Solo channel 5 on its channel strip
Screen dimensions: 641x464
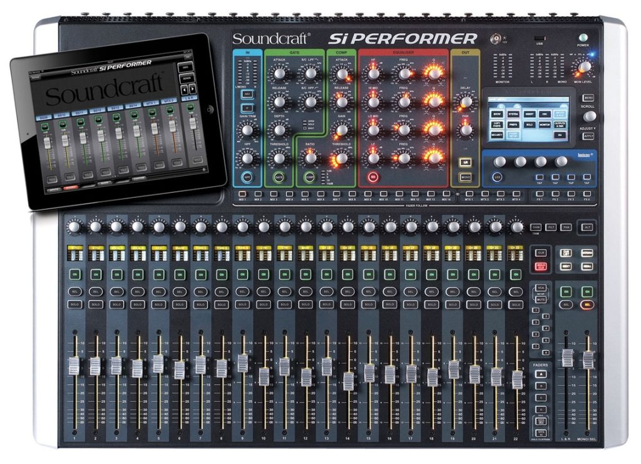pyautogui.click(x=158, y=304)
